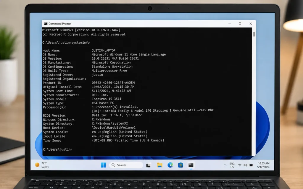The image size is (303, 189).
Task: Open the 10:53 AM clock and date
Action: [263, 165]
